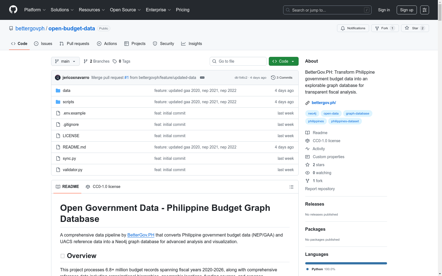Open the README.md file
Image resolution: width=442 pixels, height=276 pixels.
74,147
